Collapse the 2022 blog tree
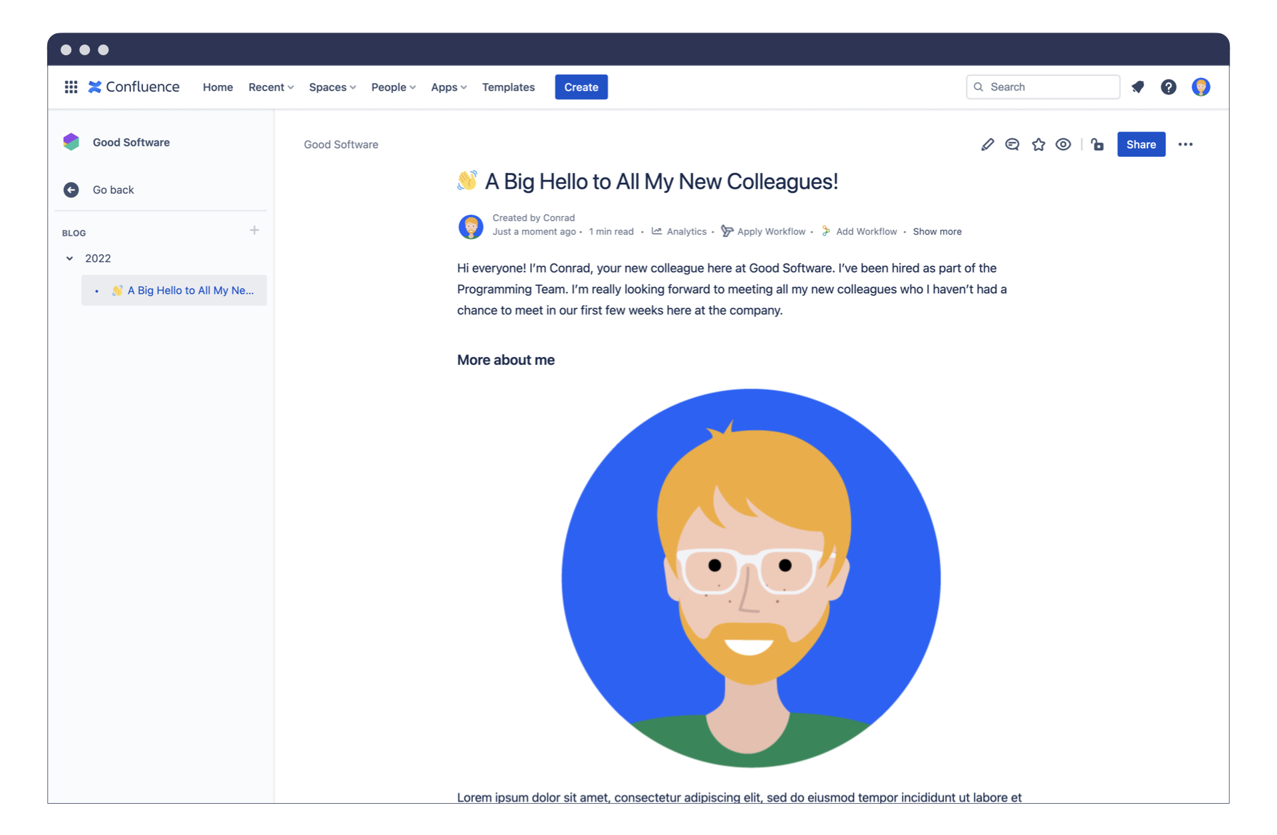This screenshot has width=1277, height=835. click(x=69, y=259)
